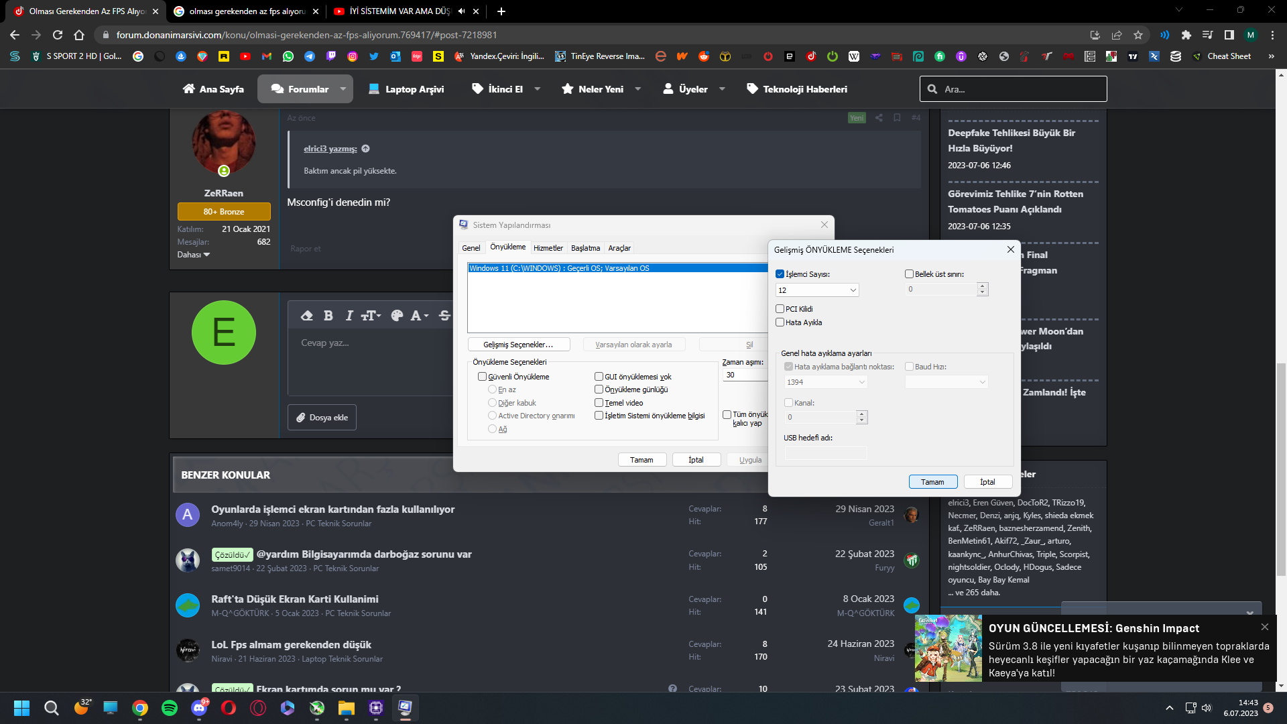Expand the Neler Yeni menu arrow
1287x724 pixels.
[638, 89]
